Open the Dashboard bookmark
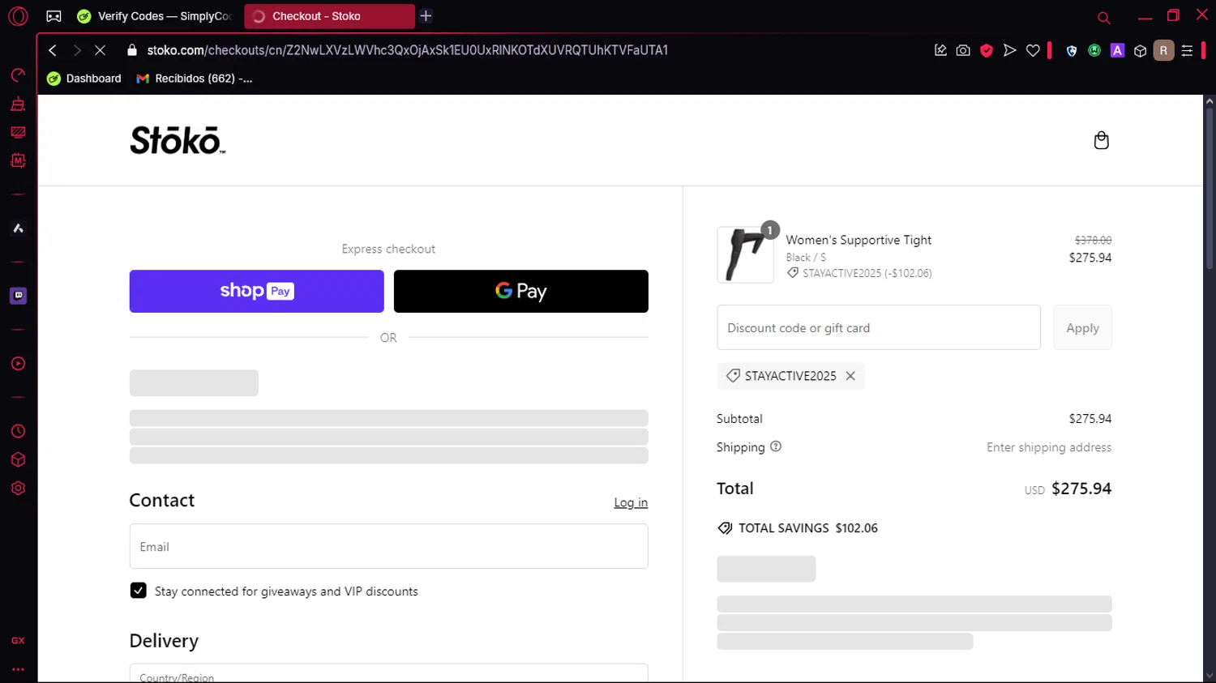The height and width of the screenshot is (683, 1216). pos(84,79)
